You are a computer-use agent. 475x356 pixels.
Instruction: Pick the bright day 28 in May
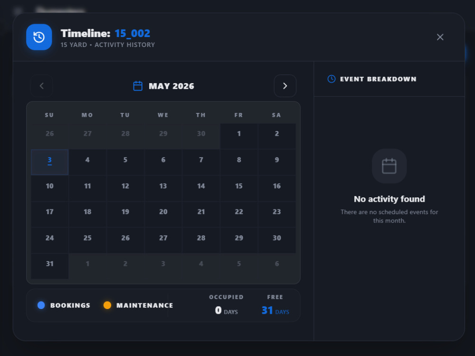click(x=201, y=240)
